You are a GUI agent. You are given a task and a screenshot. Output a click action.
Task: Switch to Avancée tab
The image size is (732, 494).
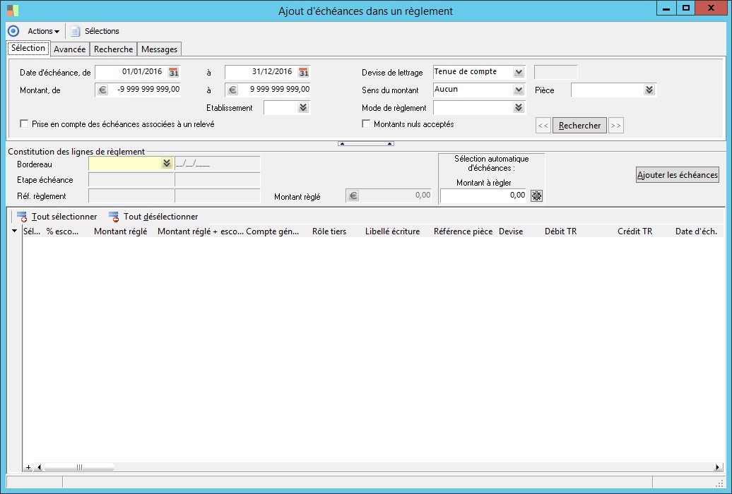coord(69,49)
